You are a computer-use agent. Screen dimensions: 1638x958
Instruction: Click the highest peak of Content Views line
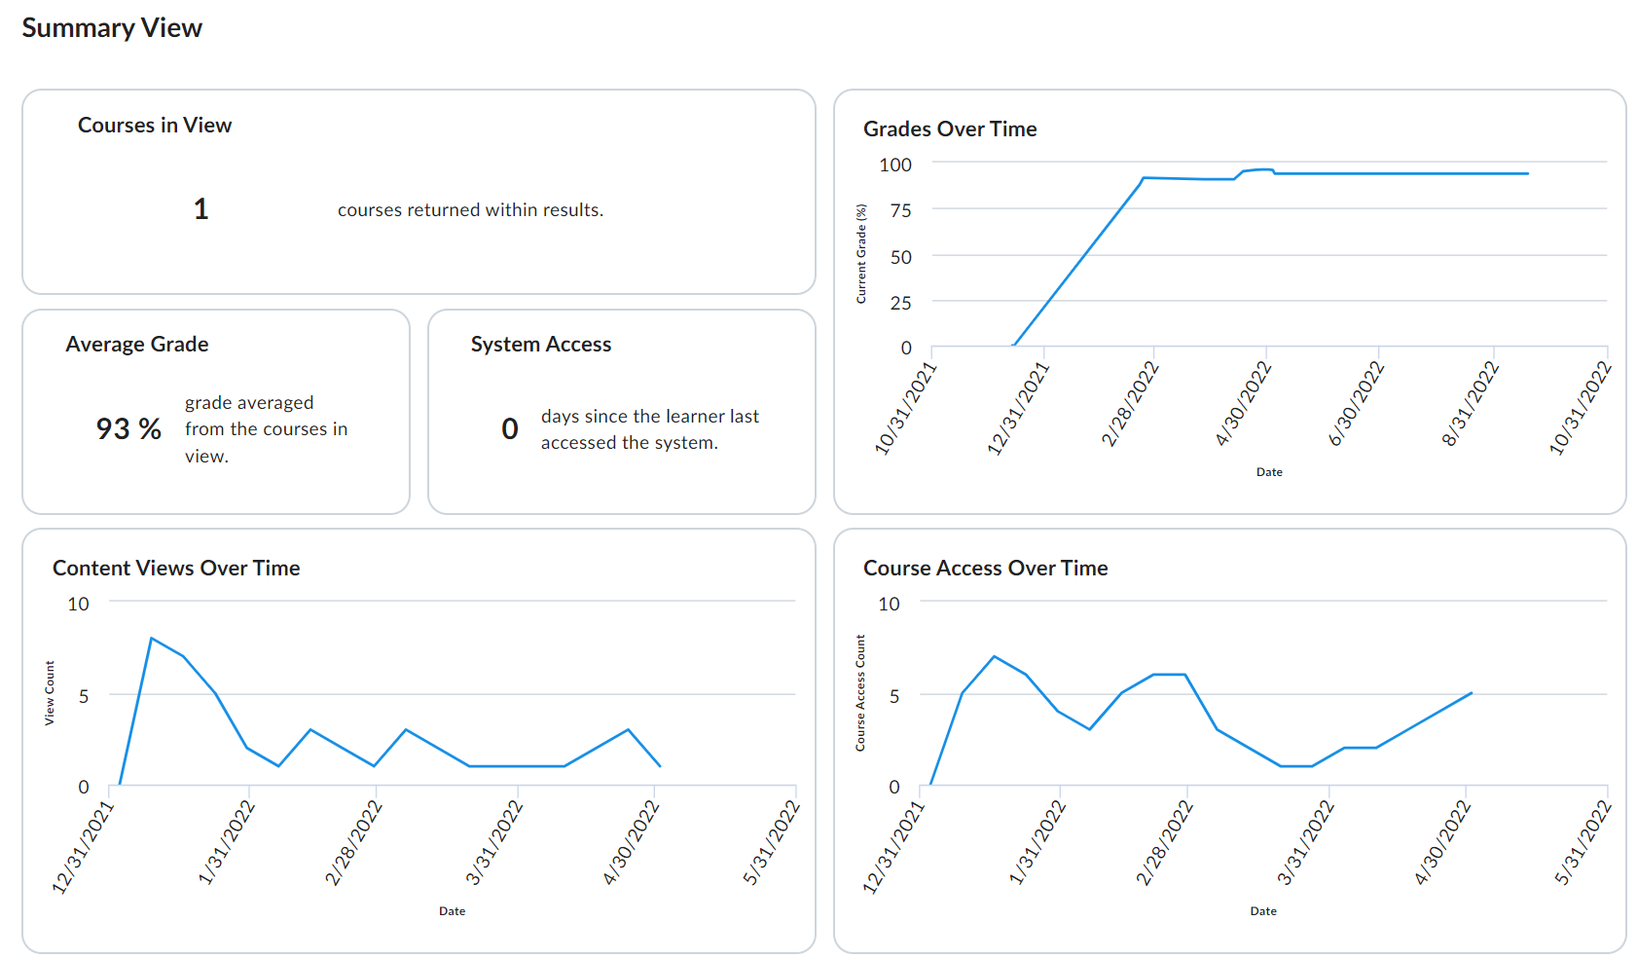(x=152, y=639)
